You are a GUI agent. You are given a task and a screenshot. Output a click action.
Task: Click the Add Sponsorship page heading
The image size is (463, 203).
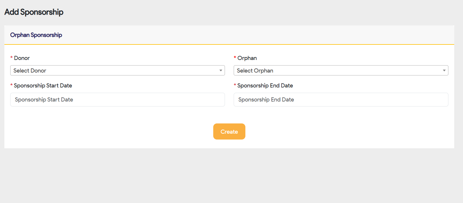tap(34, 12)
